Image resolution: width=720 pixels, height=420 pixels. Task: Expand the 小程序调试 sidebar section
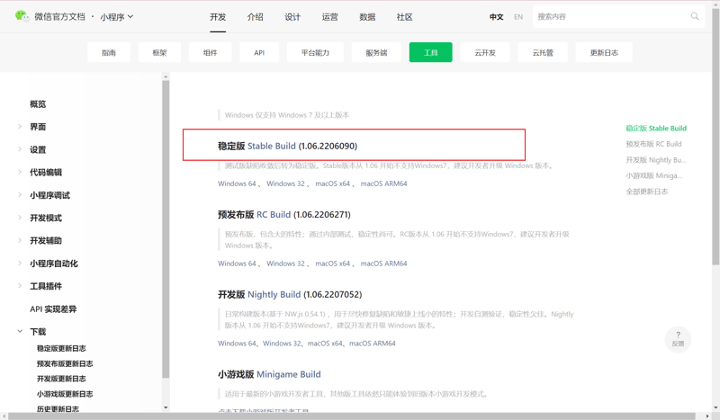20,194
